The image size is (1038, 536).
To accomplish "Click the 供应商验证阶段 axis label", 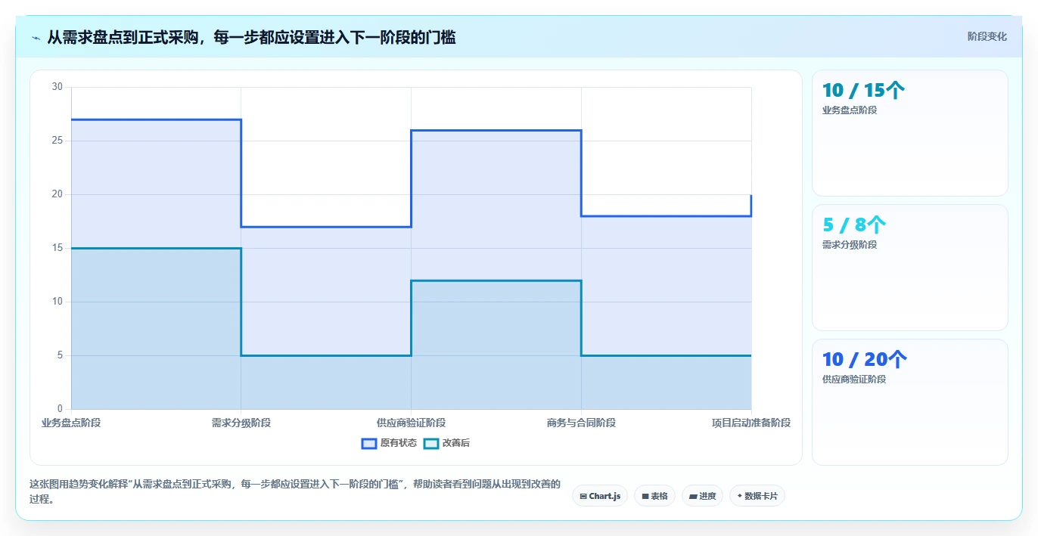I will coord(411,423).
